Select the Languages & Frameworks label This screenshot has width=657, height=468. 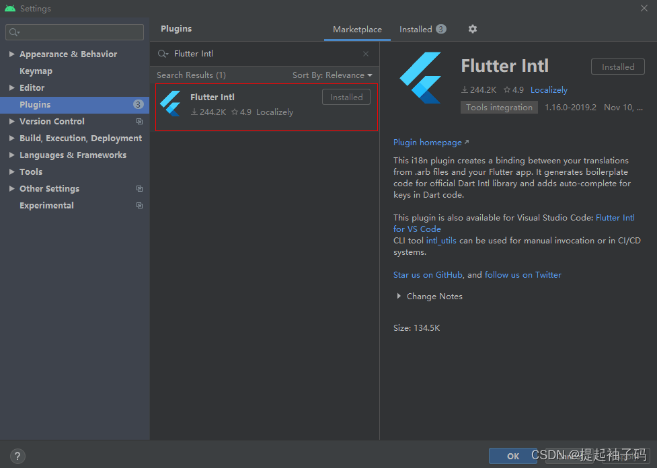point(73,155)
